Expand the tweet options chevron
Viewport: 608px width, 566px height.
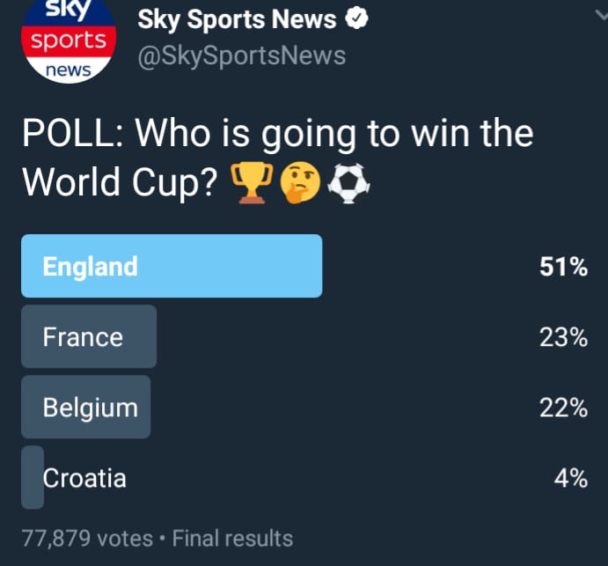(x=602, y=16)
